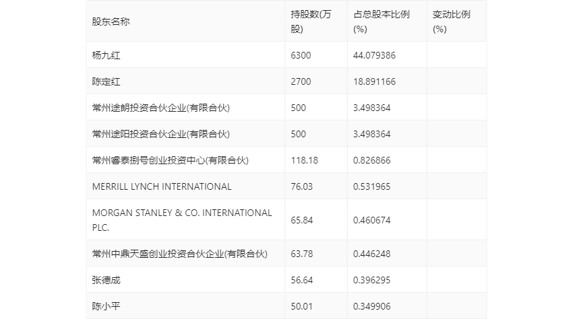Click 500 in the 常州途朗 row
The image size is (573, 319).
click(298, 108)
